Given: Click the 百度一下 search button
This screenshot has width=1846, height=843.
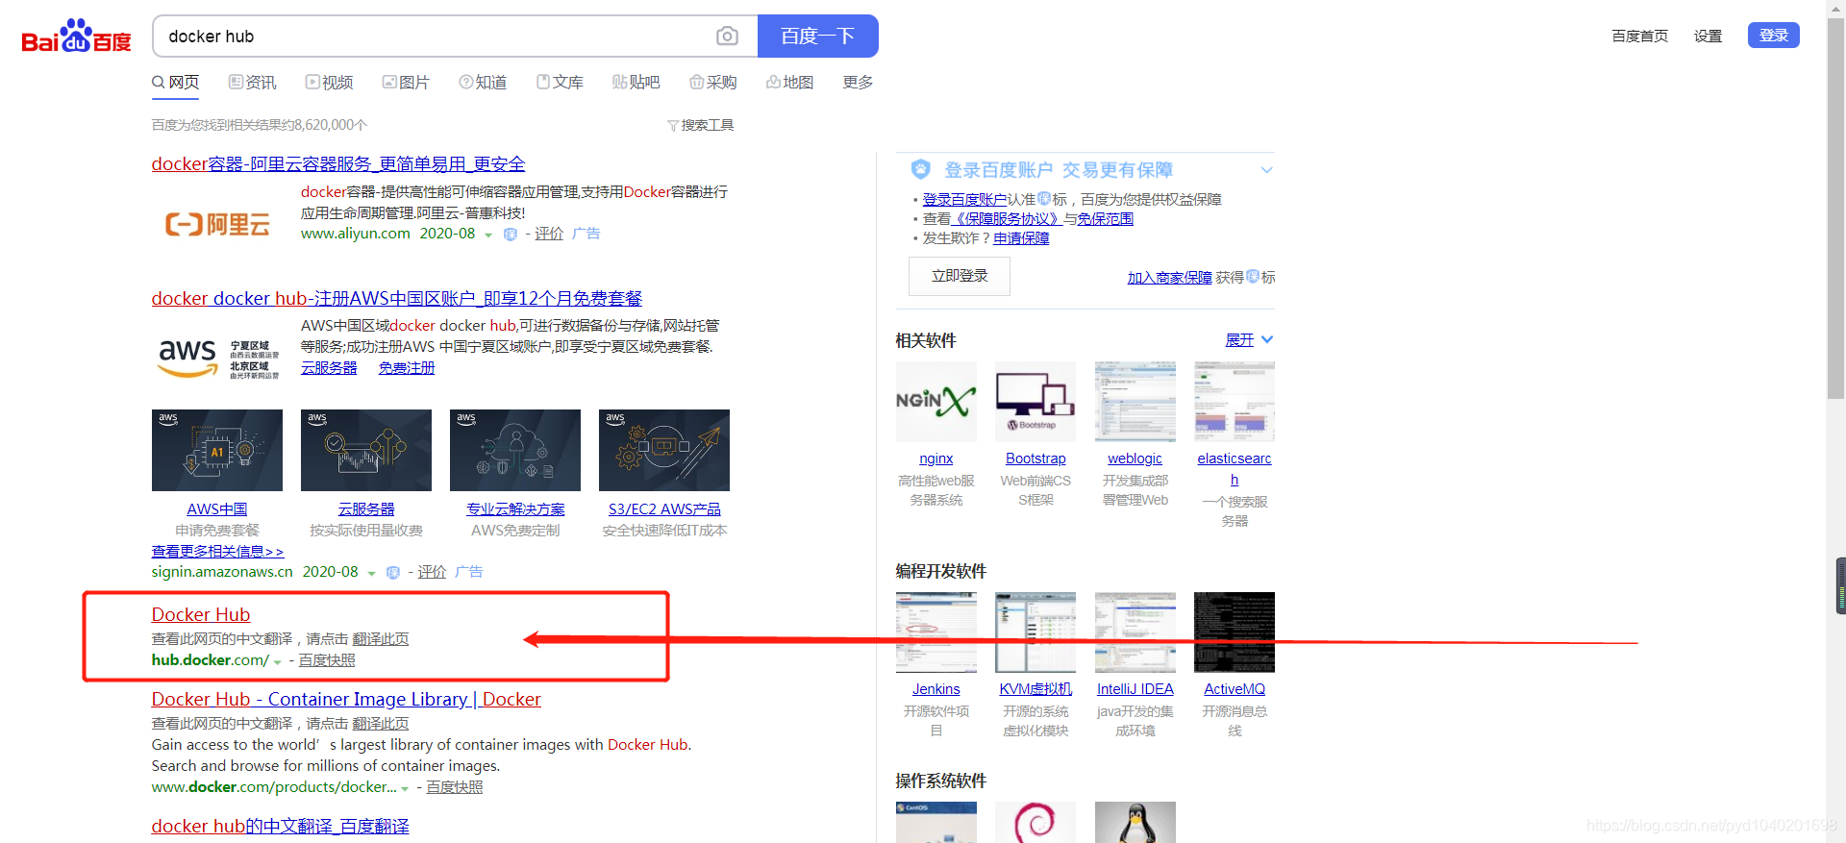Looking at the screenshot, I should [817, 37].
